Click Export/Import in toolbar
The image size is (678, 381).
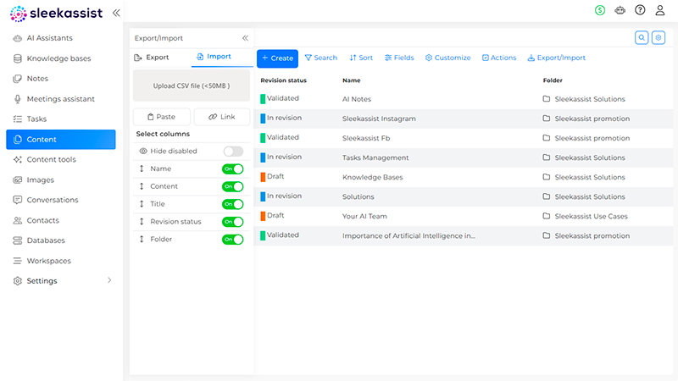(557, 58)
